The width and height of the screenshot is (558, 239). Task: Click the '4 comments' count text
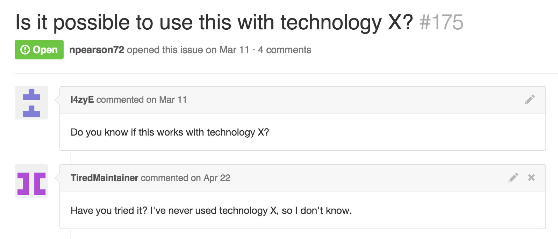pyautogui.click(x=285, y=50)
